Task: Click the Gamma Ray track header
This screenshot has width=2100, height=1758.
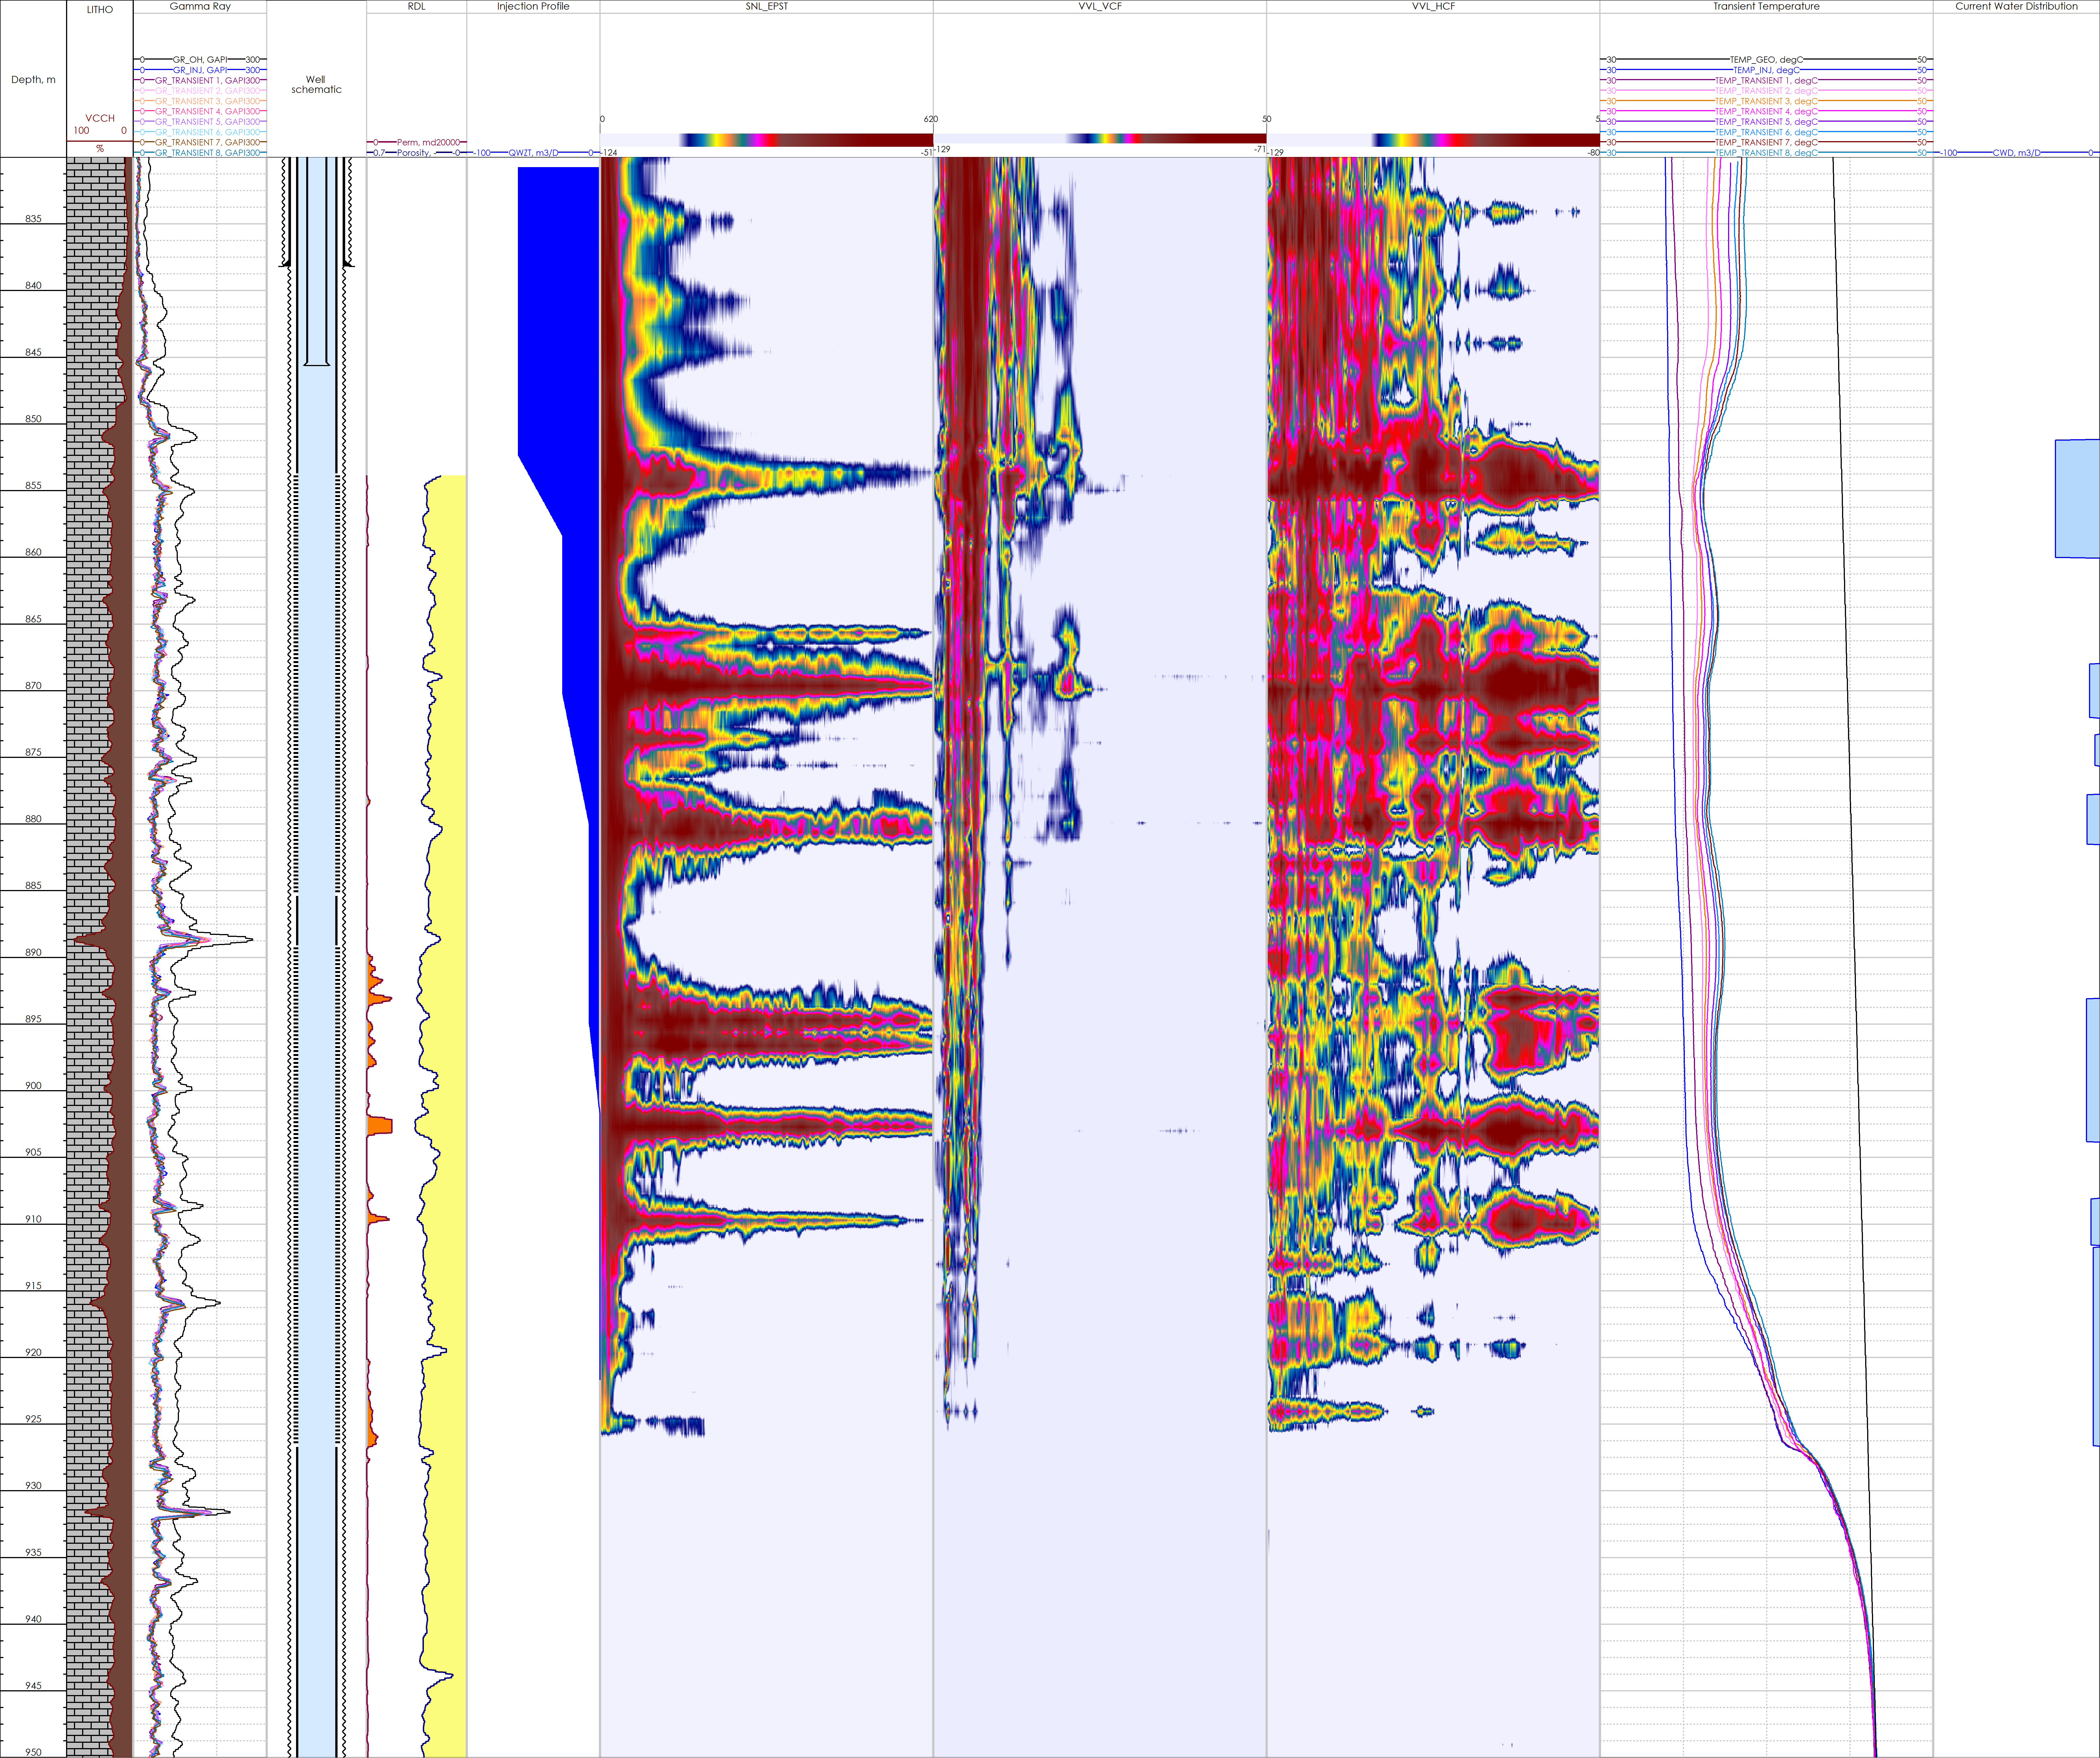Action: point(200,6)
